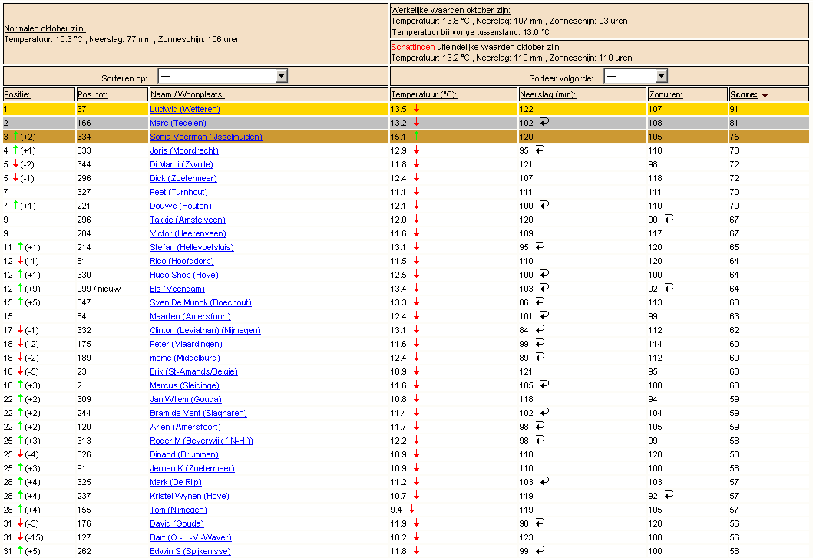Open the 'Sorteer volgorde' dropdown

(x=636, y=76)
